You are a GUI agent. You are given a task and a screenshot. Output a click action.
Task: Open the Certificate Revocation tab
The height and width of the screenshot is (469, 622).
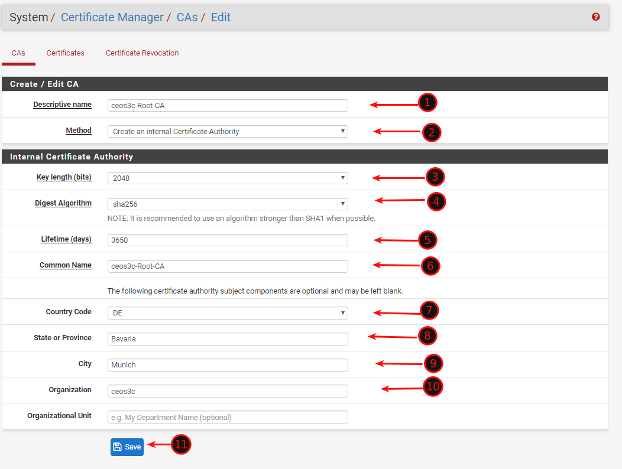(142, 53)
